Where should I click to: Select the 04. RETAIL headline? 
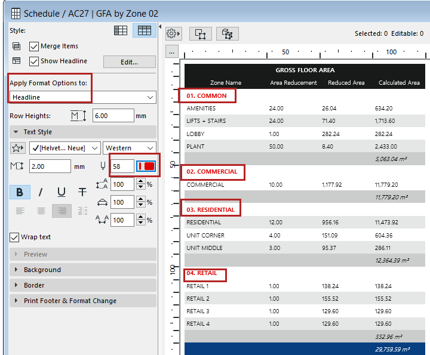tap(202, 273)
